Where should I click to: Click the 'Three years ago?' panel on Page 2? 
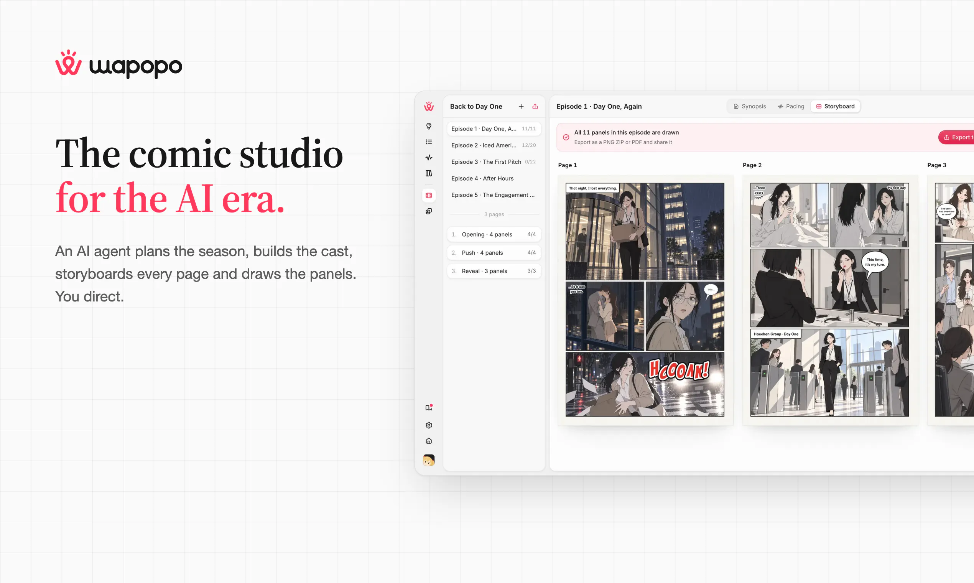[x=789, y=215]
